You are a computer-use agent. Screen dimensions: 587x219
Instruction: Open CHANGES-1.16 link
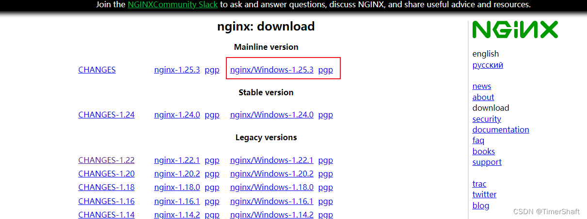tap(106, 201)
